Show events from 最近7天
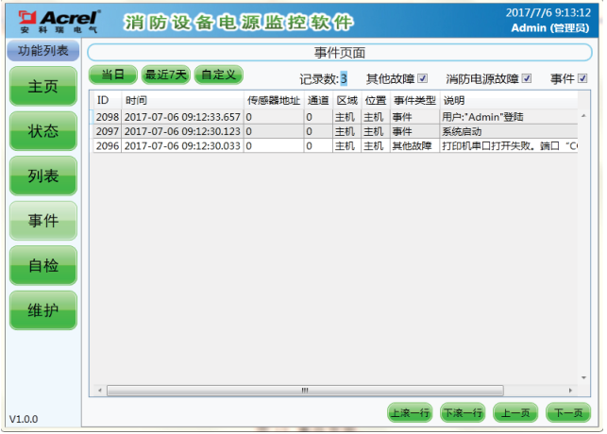Image resolution: width=607 pixels, height=434 pixels. (165, 75)
